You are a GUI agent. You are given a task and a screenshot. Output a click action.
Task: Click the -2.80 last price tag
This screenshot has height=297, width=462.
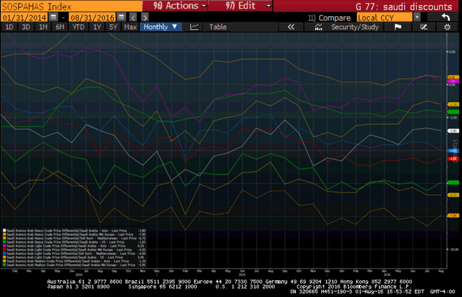(x=453, y=131)
